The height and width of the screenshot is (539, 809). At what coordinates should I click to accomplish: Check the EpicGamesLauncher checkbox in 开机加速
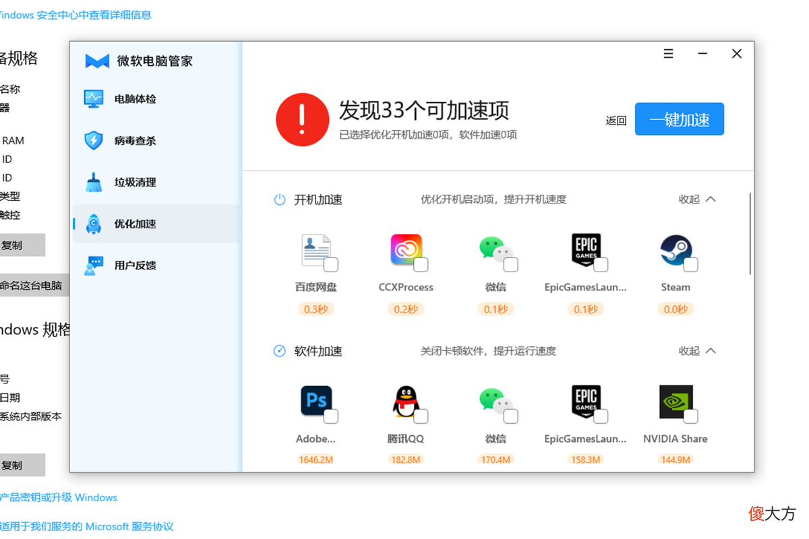coord(601,264)
